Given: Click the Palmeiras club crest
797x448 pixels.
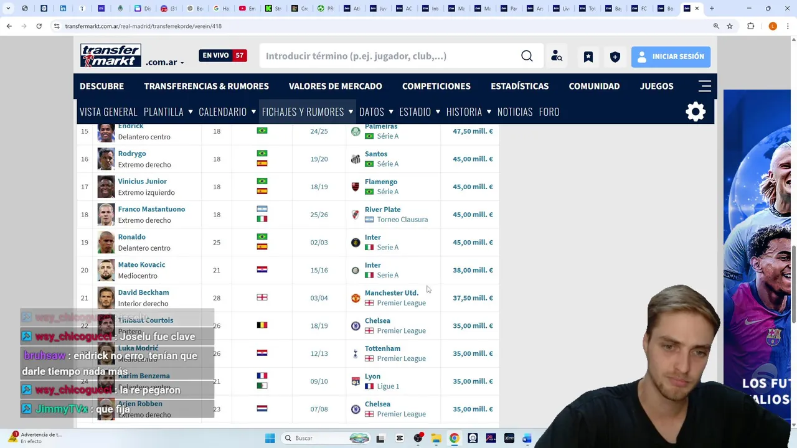Looking at the screenshot, I should tap(356, 131).
